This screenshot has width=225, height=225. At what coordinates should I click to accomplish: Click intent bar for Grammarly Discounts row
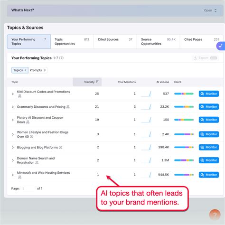tap(184, 107)
